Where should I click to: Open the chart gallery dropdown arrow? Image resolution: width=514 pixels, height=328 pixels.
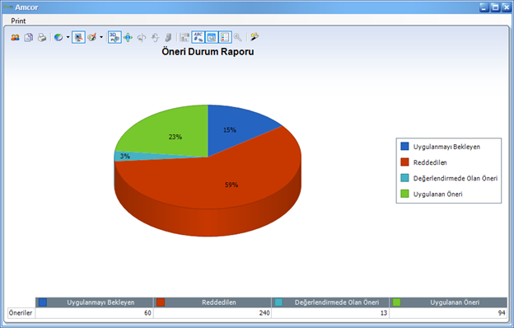[x=68, y=37]
